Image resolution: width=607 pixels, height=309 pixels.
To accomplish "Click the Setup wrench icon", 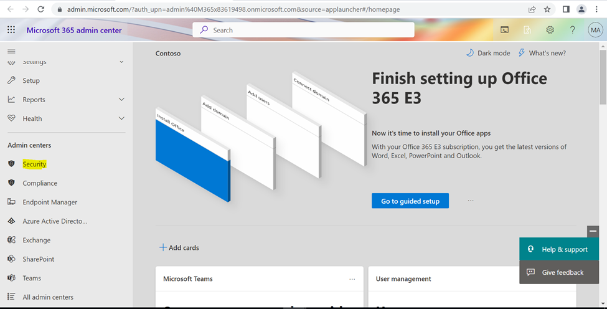I will coord(12,80).
